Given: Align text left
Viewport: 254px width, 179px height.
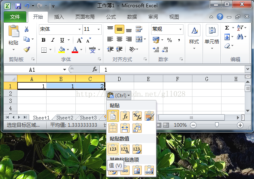Looking at the screenshot, I should point(110,39).
